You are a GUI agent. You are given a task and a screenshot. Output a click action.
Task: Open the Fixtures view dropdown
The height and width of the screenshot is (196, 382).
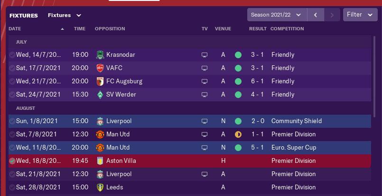click(x=65, y=15)
